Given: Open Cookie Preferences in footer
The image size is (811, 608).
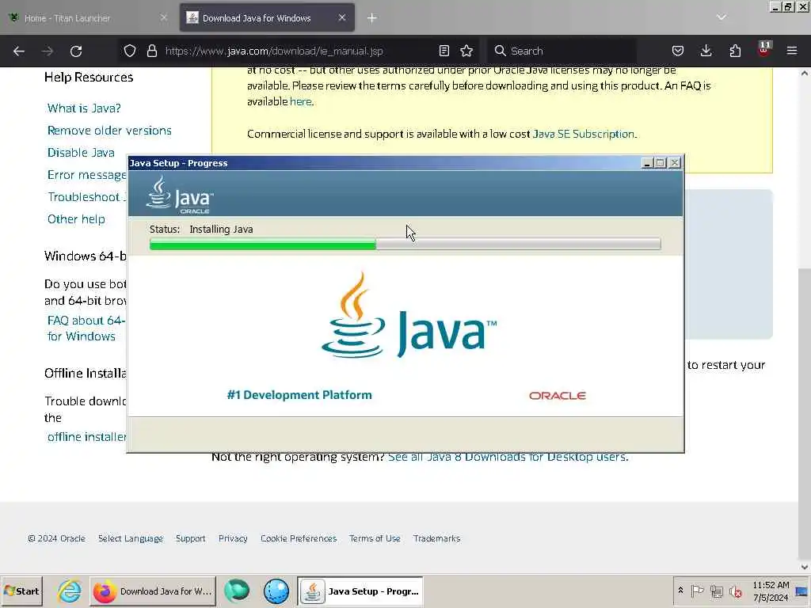Looking at the screenshot, I should 299,538.
